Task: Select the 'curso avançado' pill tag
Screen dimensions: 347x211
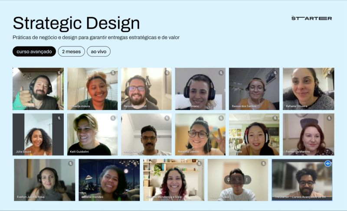Action: (34, 52)
